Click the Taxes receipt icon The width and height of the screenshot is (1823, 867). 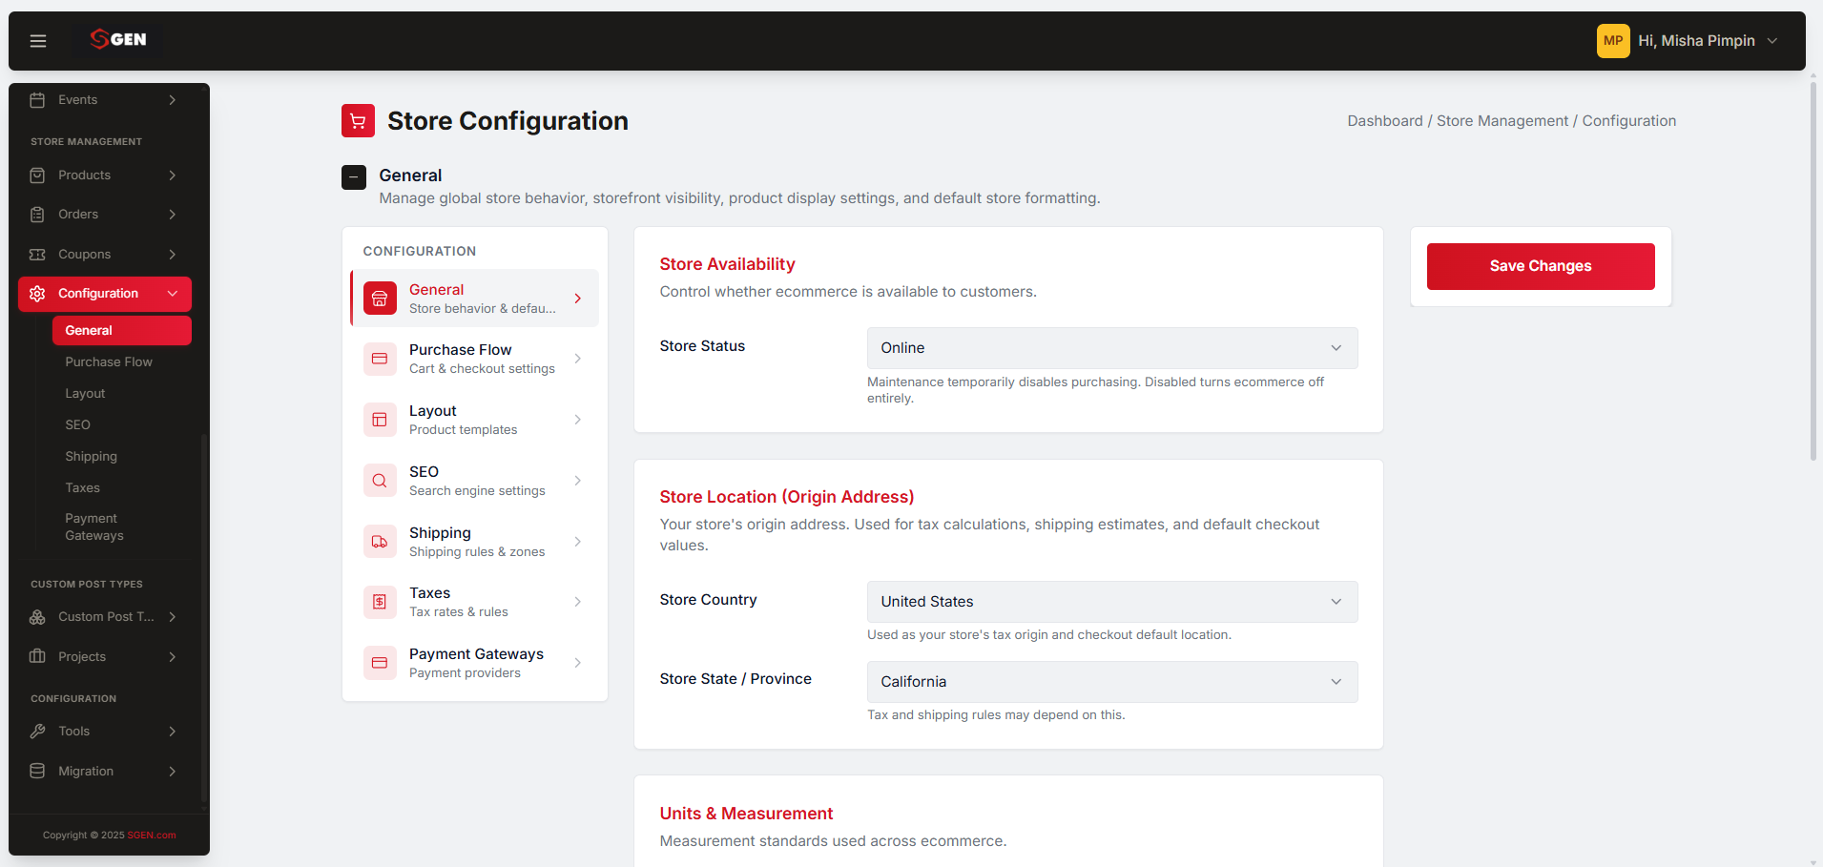click(x=380, y=602)
